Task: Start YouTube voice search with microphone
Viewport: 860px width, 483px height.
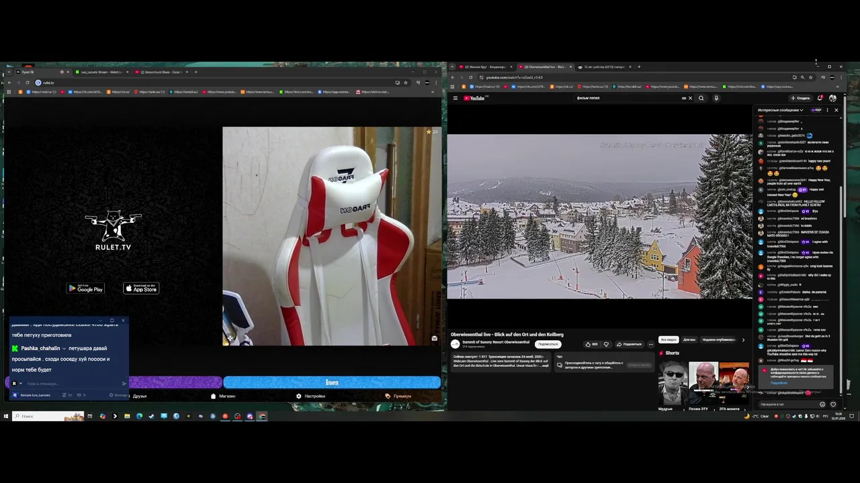Action: 716,98
